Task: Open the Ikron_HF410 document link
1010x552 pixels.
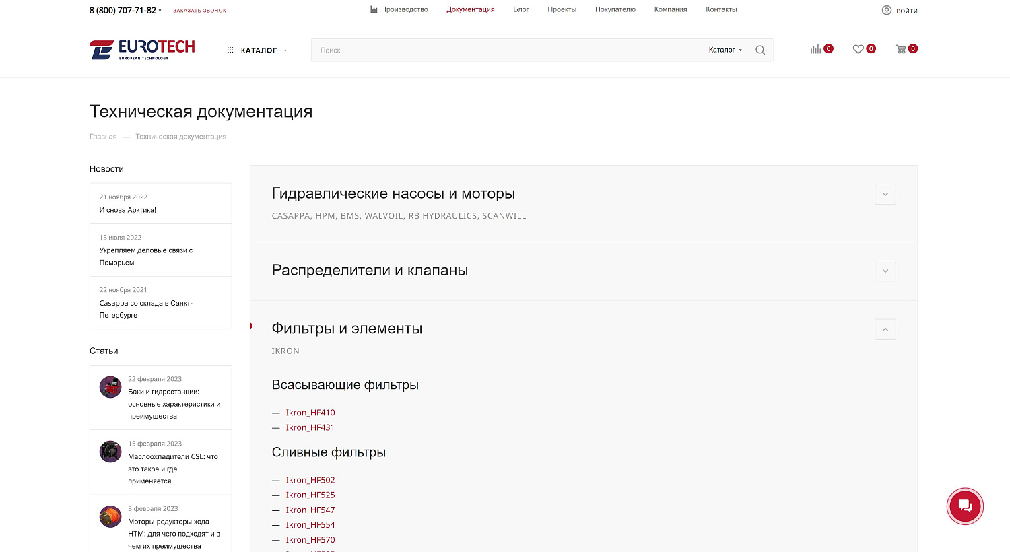Action: tap(310, 413)
